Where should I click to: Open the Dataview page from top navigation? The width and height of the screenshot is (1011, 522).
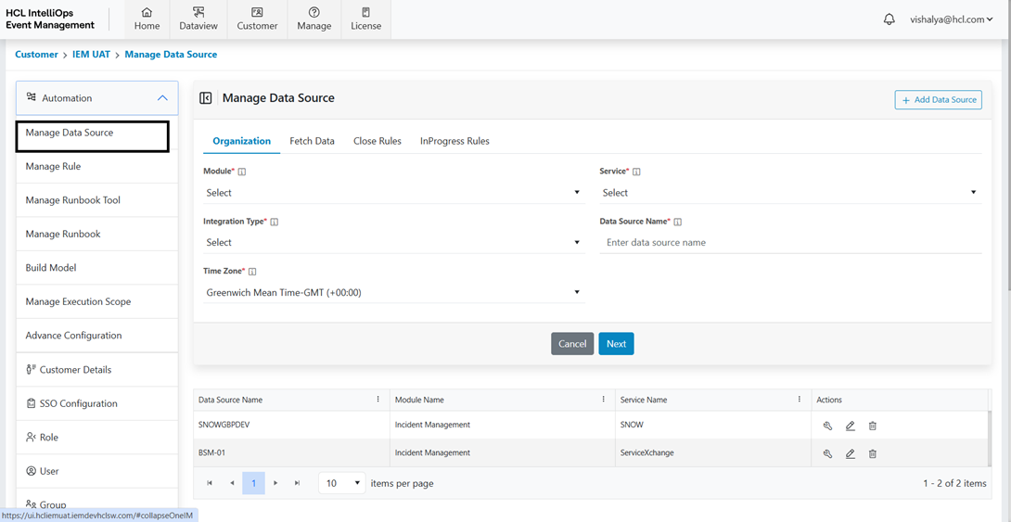click(198, 19)
